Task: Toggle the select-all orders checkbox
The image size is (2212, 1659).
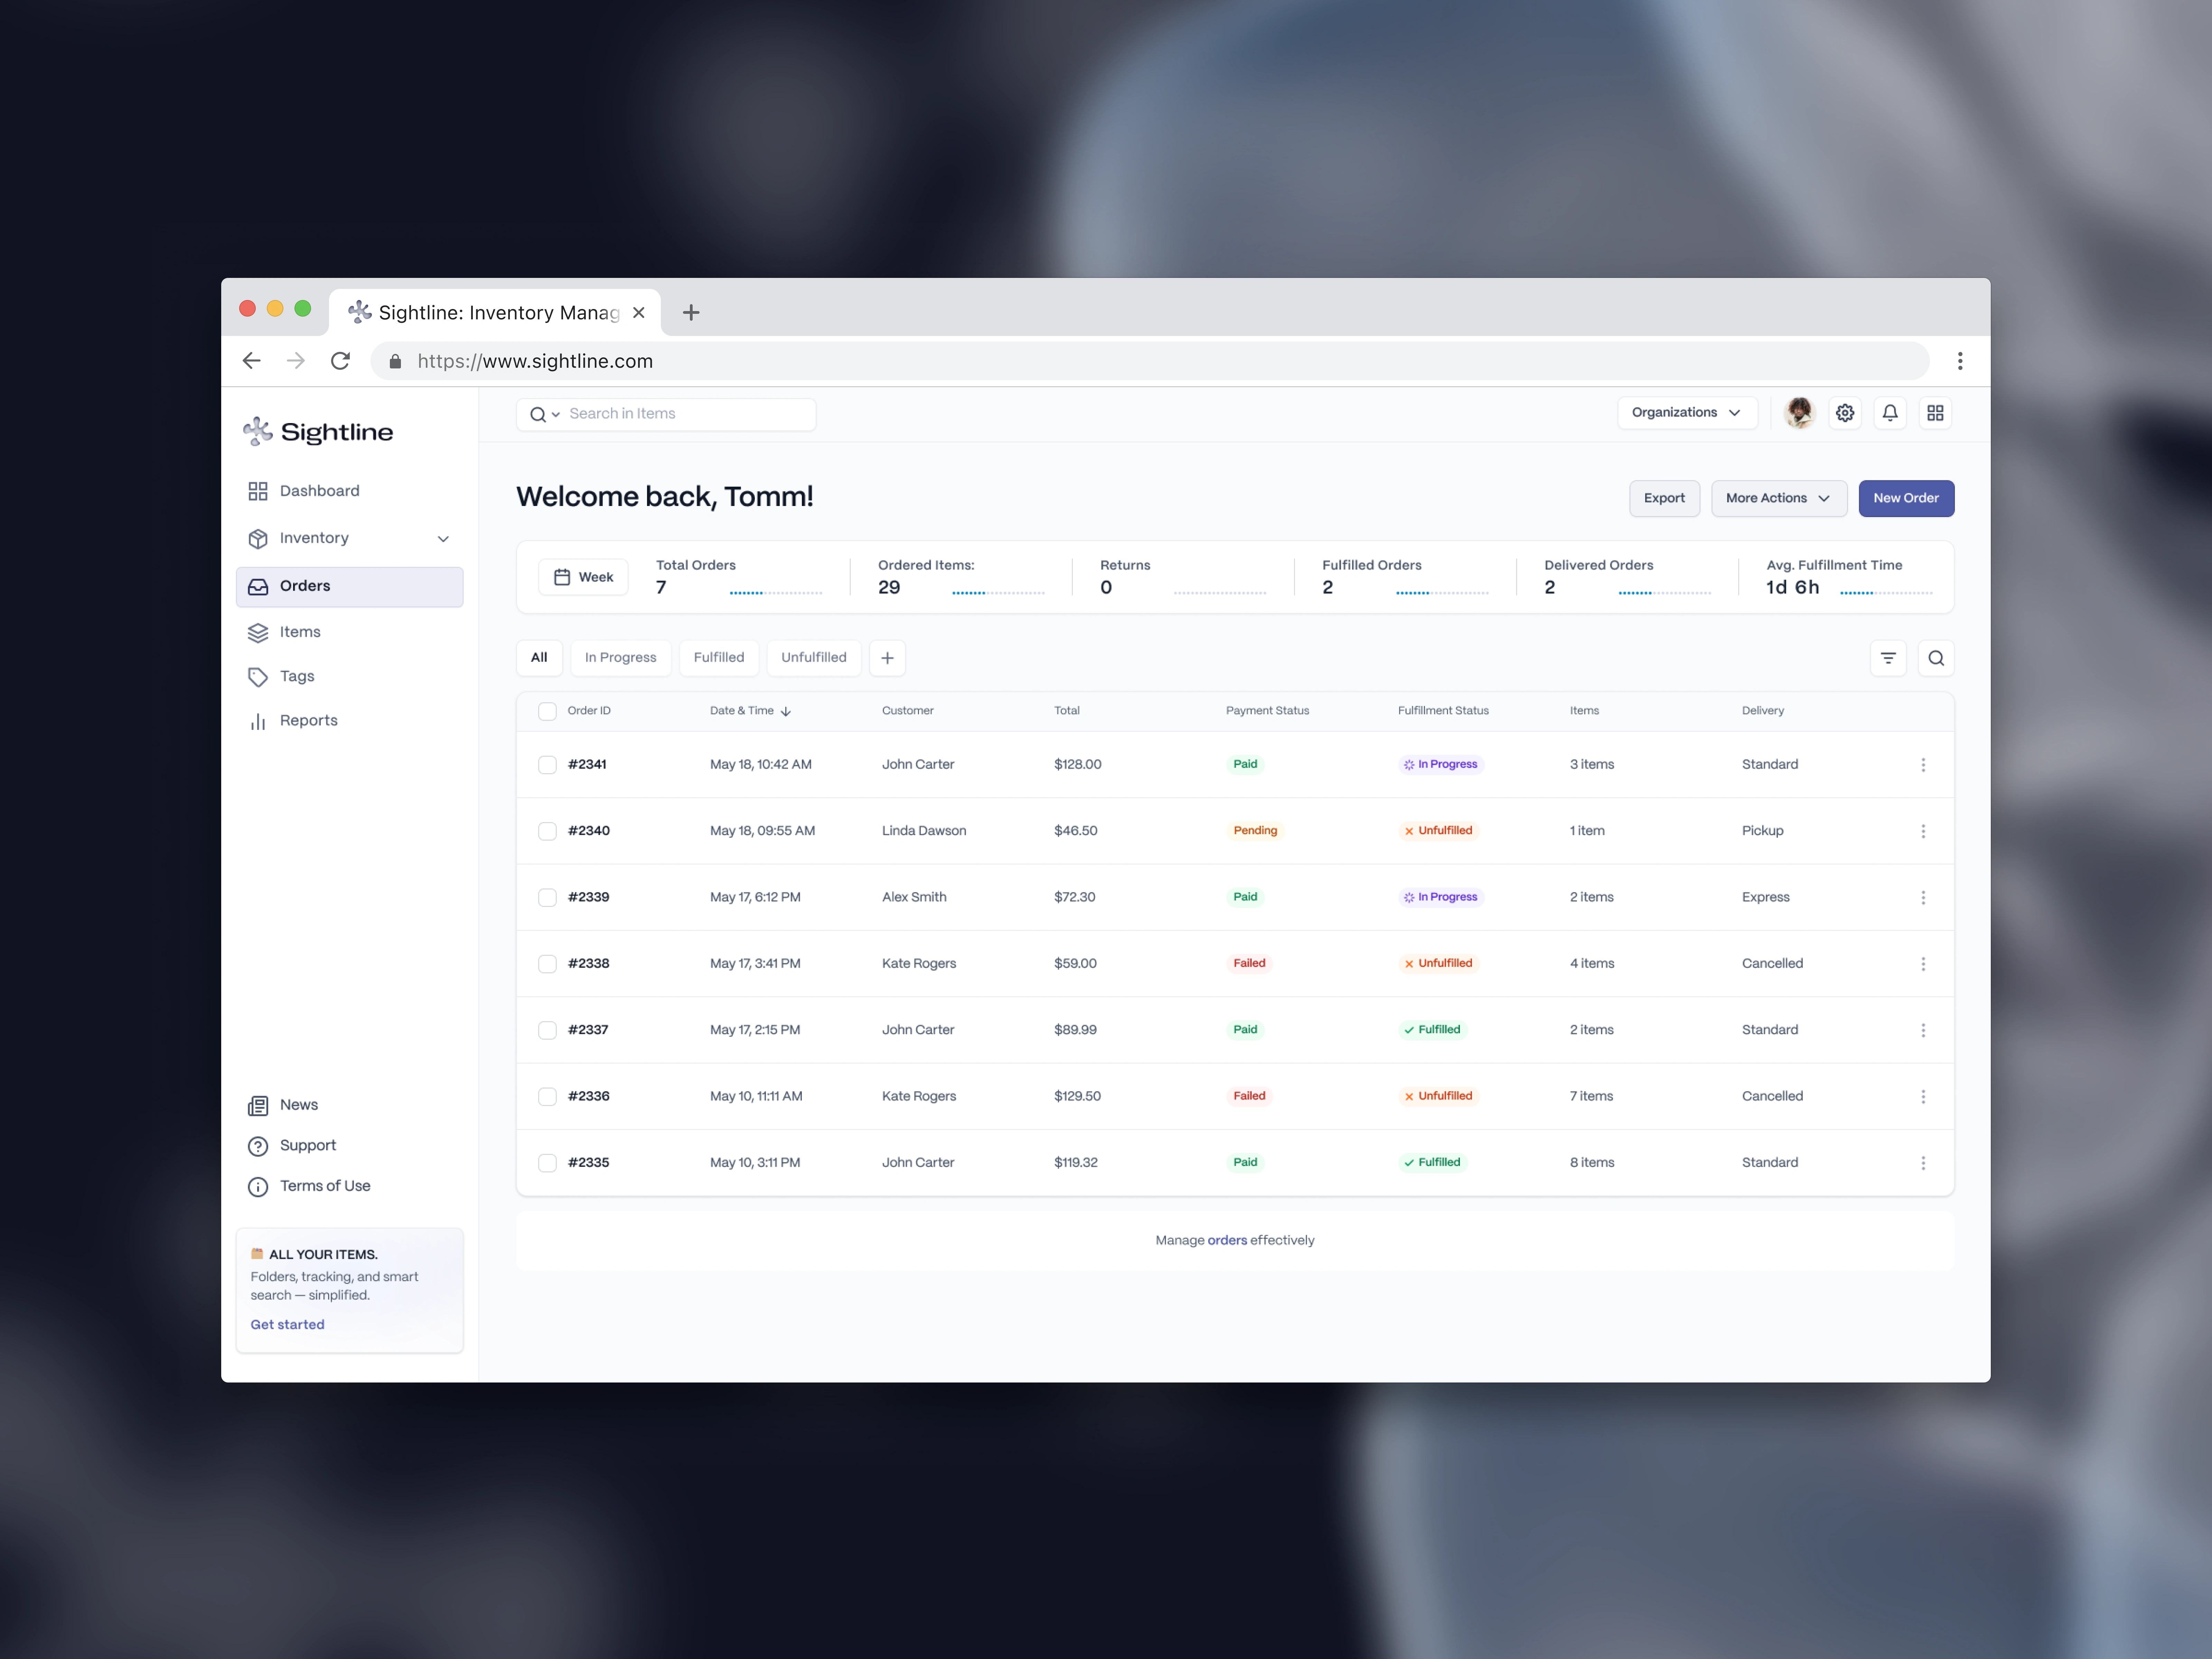Action: tap(547, 711)
